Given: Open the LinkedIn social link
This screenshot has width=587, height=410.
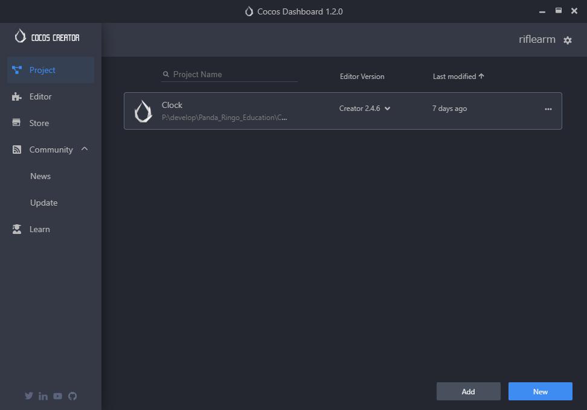Looking at the screenshot, I should tap(43, 396).
